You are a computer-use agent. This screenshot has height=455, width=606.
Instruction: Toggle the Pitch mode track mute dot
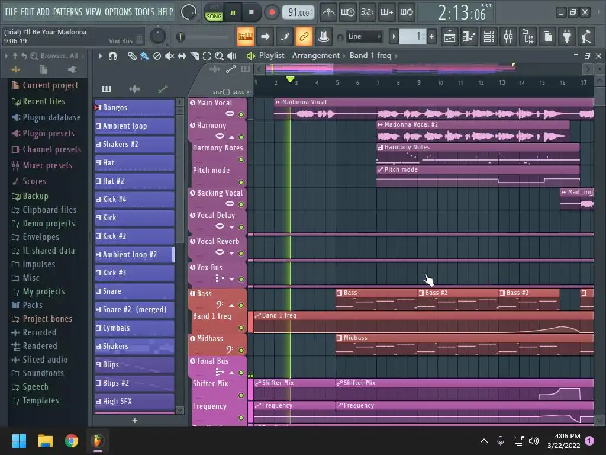241,182
